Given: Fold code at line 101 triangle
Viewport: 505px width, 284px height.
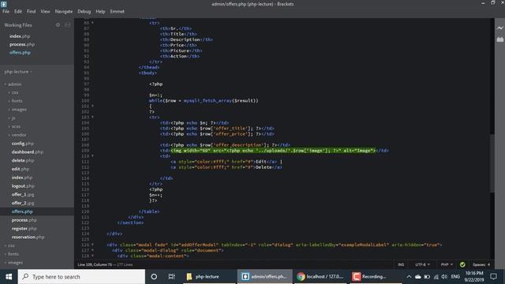Looking at the screenshot, I should point(92,106).
